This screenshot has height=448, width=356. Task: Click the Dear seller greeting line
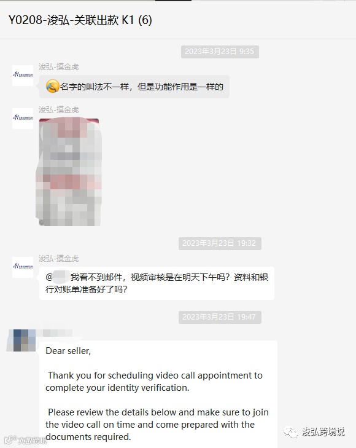click(68, 351)
